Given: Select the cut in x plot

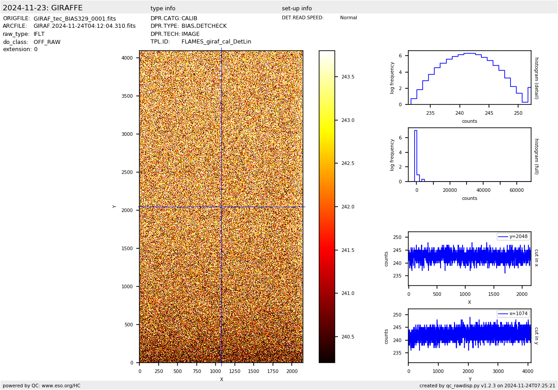Looking at the screenshot, I should [x=469, y=259].
